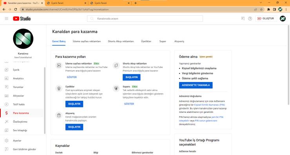Reload the page with refresh icon
Image resolution: width=290 pixels, height=155 pixels.
[16, 9]
